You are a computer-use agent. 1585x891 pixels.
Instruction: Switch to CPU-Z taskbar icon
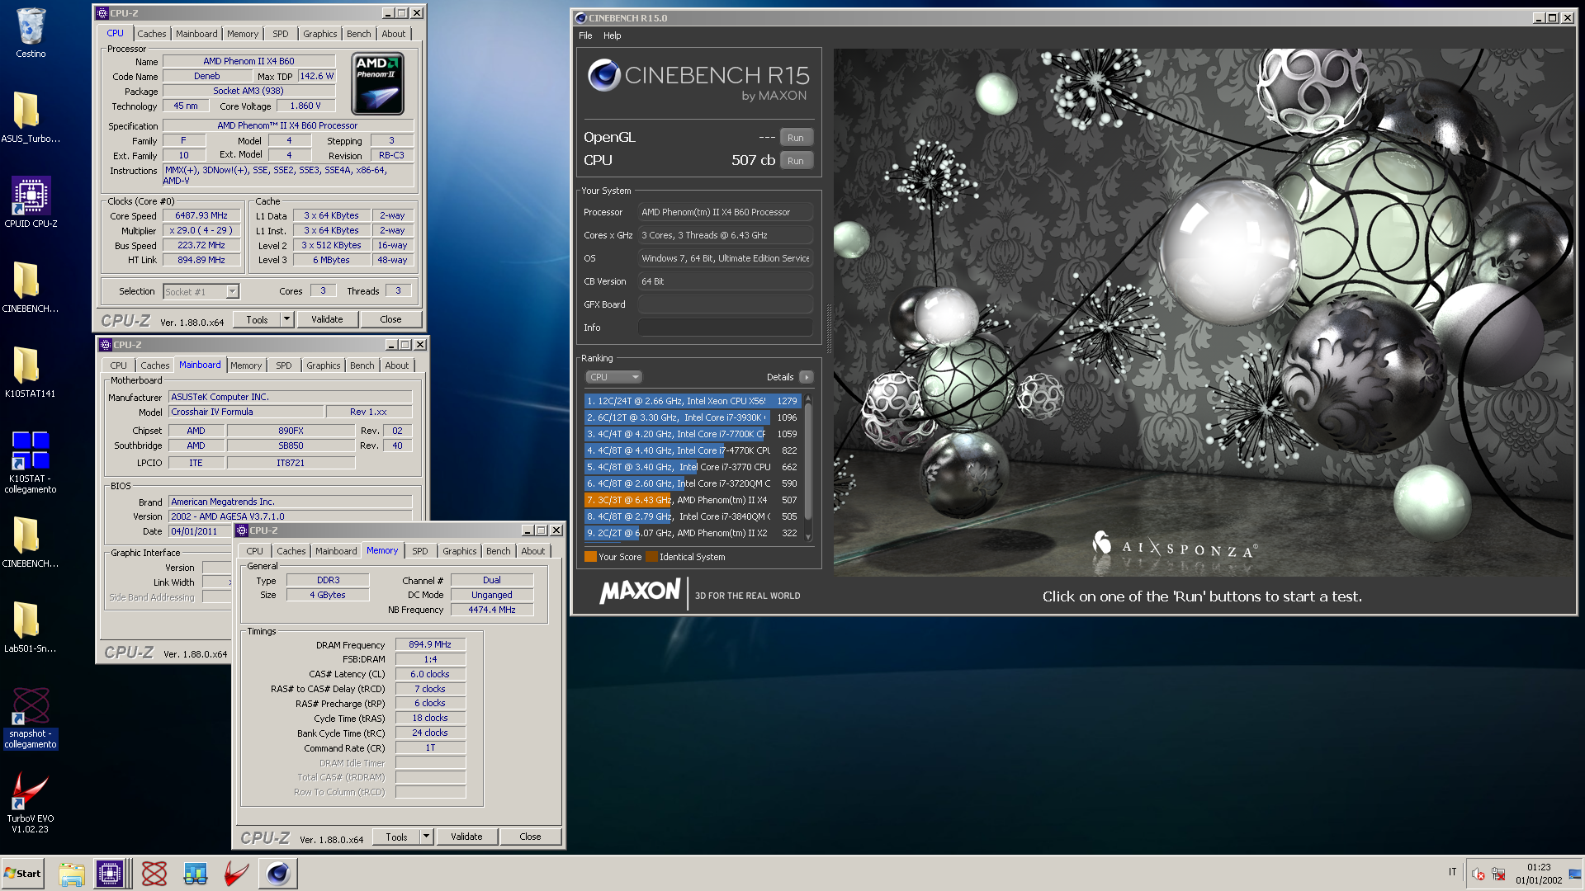tap(110, 874)
